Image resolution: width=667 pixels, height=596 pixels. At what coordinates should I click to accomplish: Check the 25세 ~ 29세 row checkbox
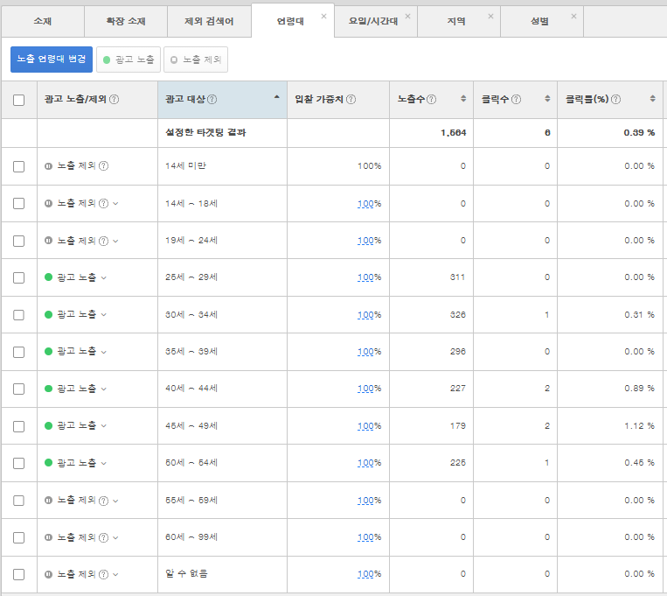18,277
